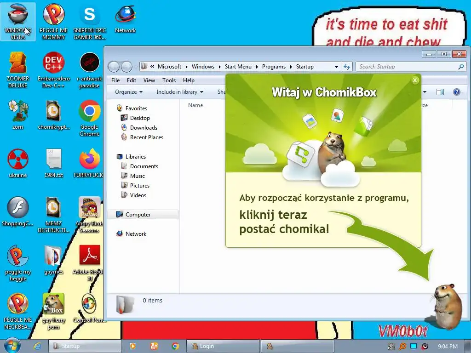471x353 pixels.
Task: Expand the arrow after Programs breadcrumb
Action: (291, 67)
